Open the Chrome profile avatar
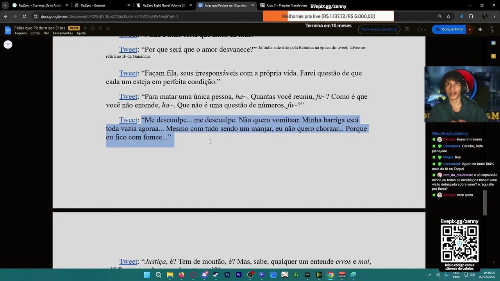 pyautogui.click(x=485, y=16)
